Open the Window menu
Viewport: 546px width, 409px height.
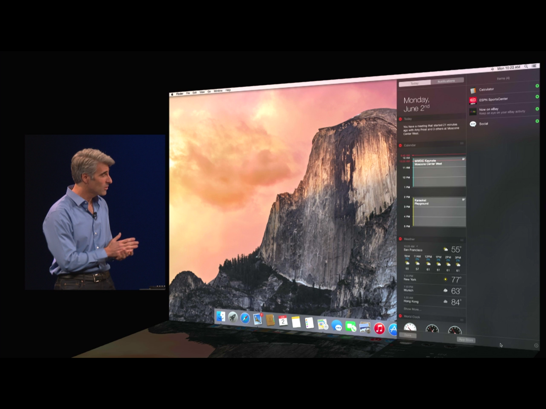point(218,91)
